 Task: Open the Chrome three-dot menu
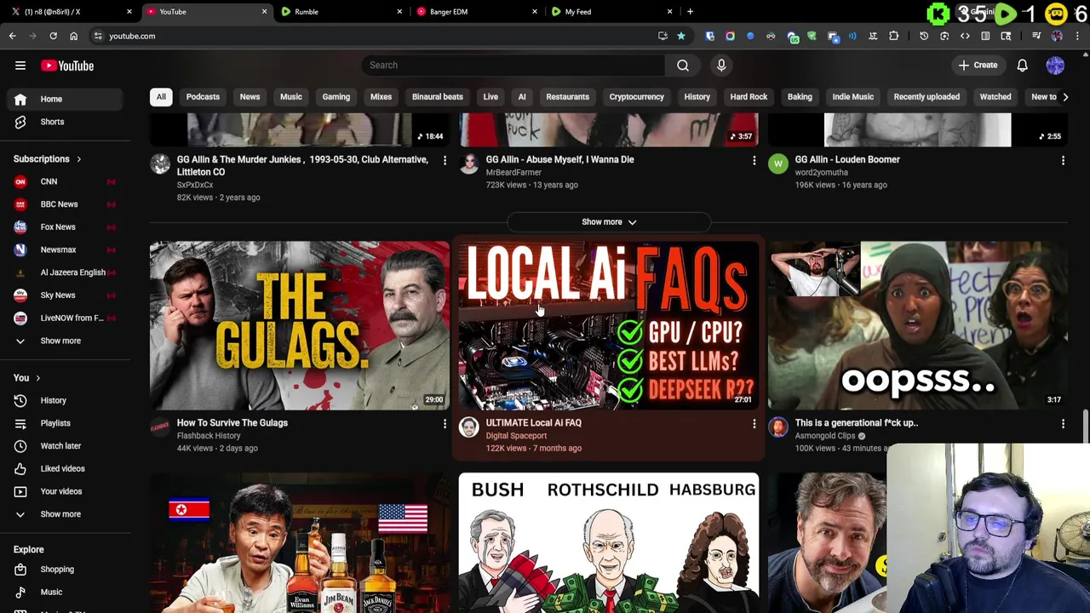click(1077, 36)
